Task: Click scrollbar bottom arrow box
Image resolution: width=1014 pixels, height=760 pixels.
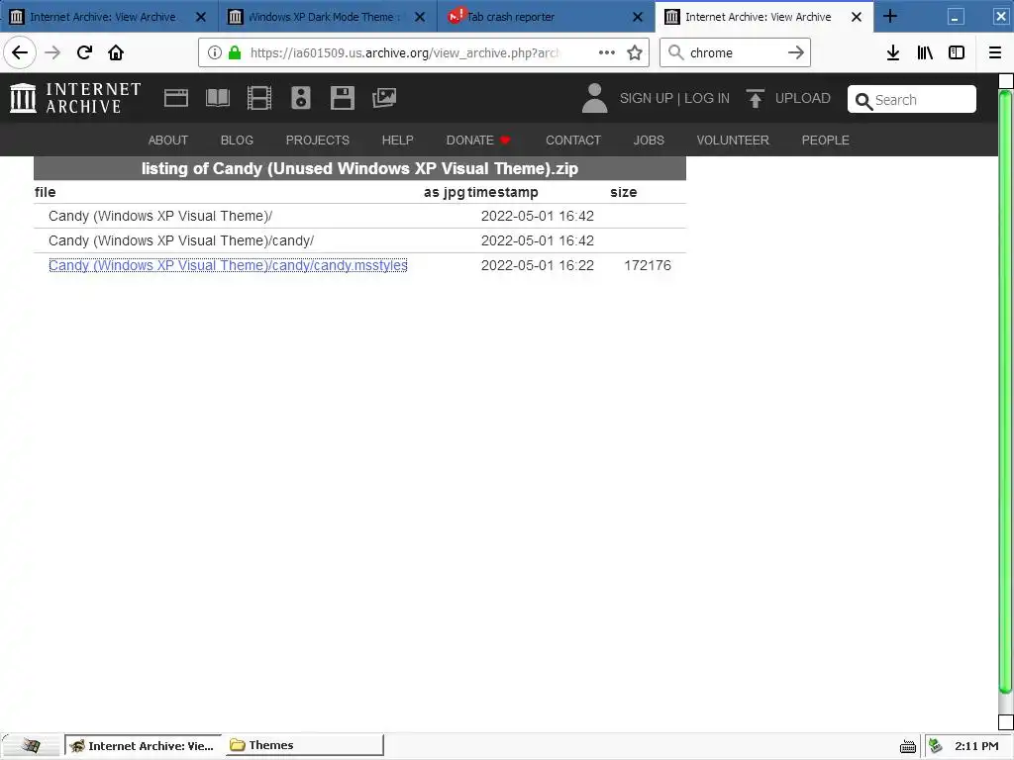Action: tap(1006, 722)
